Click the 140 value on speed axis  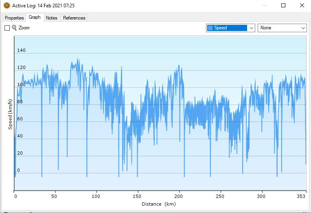coord(21,51)
